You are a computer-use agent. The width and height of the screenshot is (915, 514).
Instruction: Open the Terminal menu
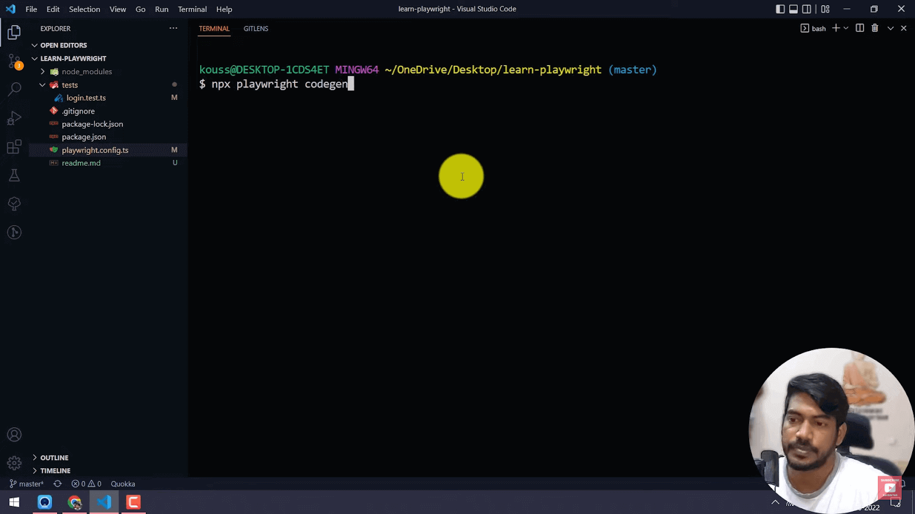click(192, 9)
